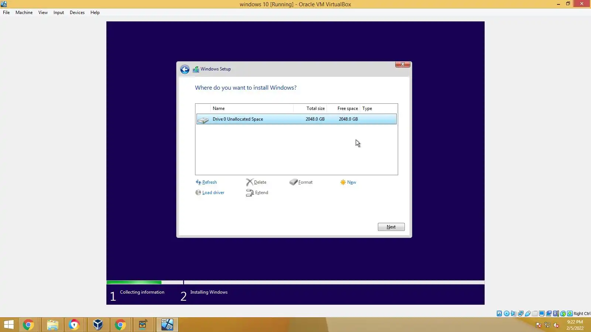Open the treasure chest taskbar app
Viewport: 591px width, 332px height.
tap(143, 325)
